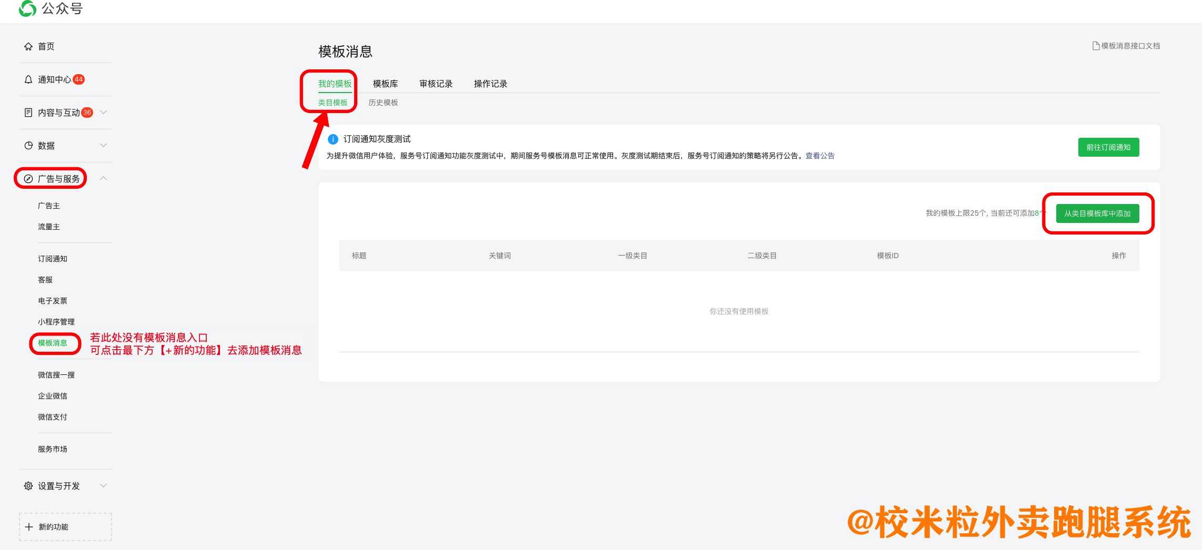Select the 操作记录 tab

pyautogui.click(x=490, y=83)
